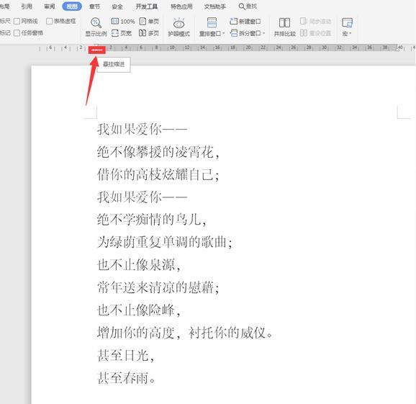416x404 pixels.
Task: Switch to 多页 multi-page view
Action: pyautogui.click(x=149, y=33)
